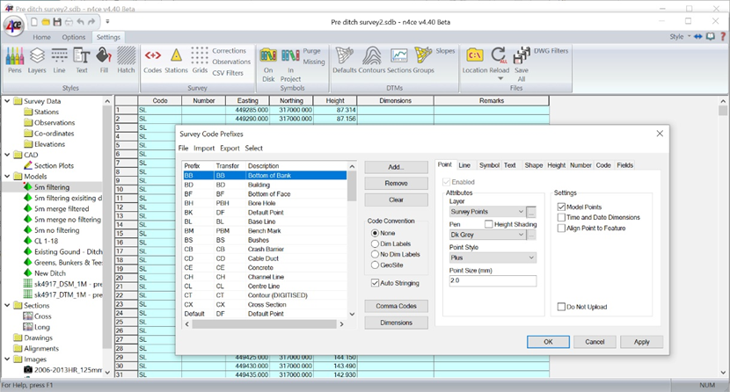Viewport: 730px width, 392px height.
Task: Switch to the Fields tab
Action: [624, 165]
